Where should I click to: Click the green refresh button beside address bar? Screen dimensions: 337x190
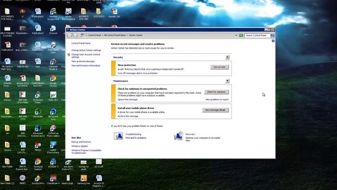pos(241,35)
